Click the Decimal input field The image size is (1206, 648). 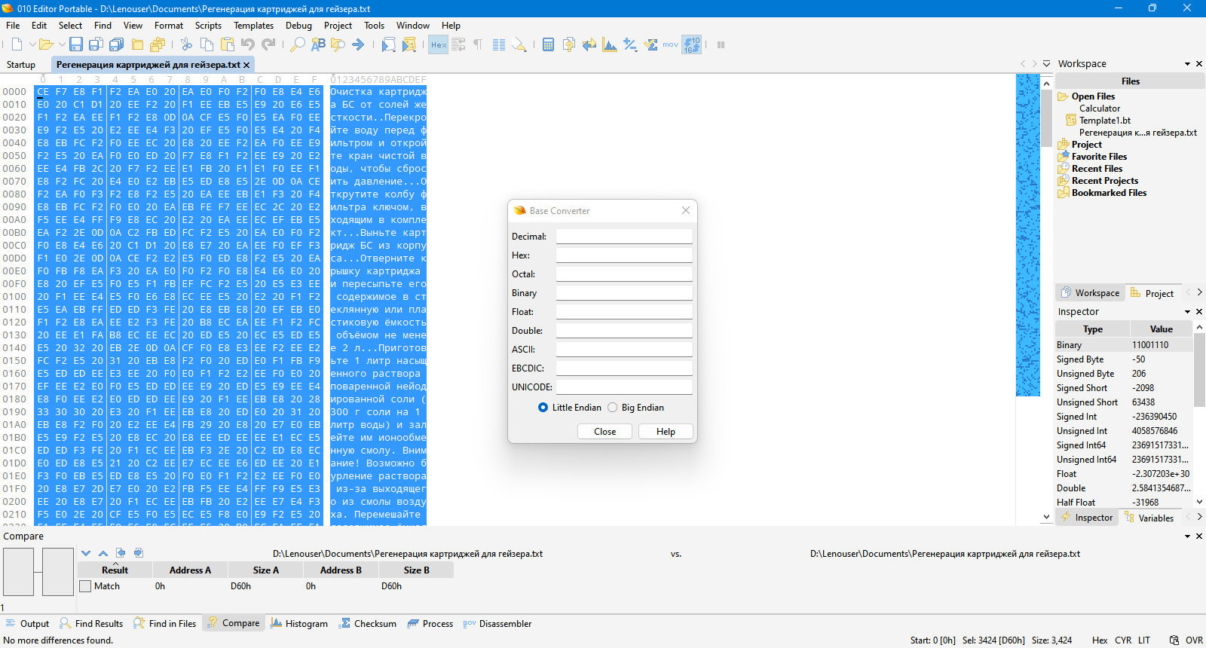[624, 237]
